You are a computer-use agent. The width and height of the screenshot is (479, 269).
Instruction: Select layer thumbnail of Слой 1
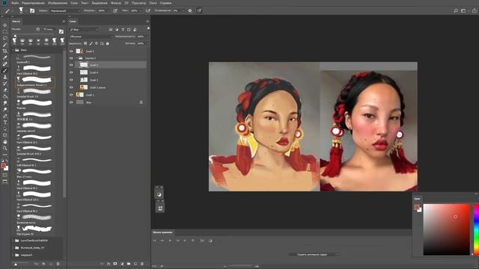(x=79, y=95)
